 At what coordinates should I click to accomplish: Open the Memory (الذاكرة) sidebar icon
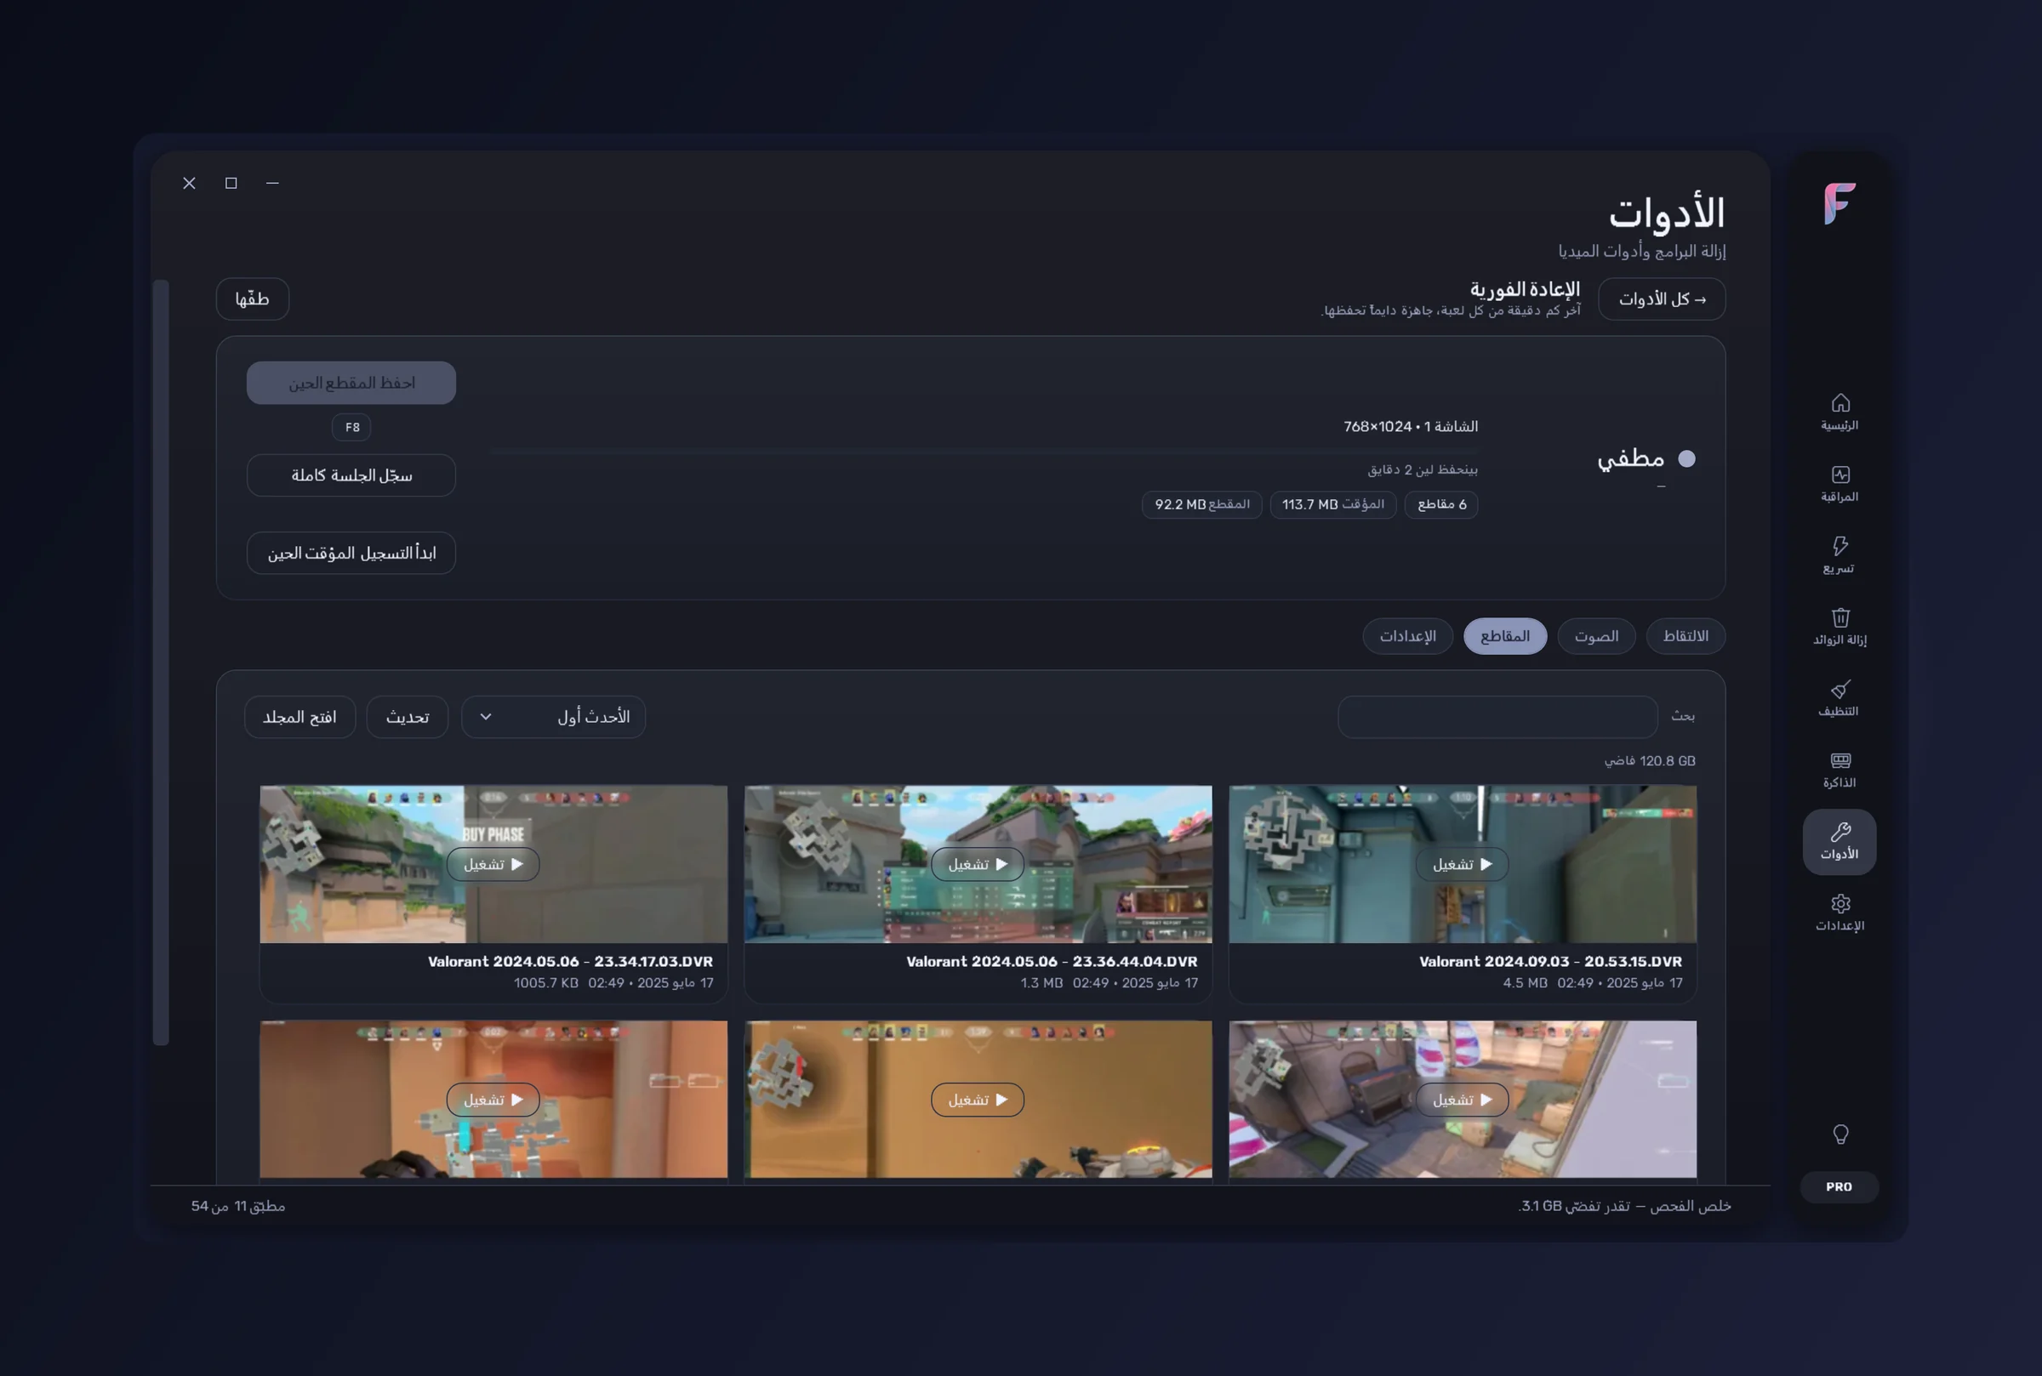(1840, 770)
